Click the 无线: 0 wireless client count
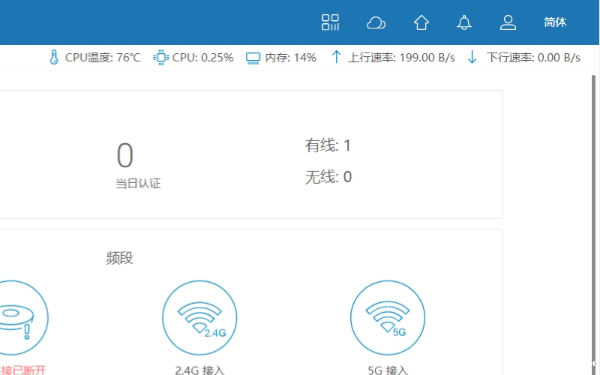 coord(328,177)
